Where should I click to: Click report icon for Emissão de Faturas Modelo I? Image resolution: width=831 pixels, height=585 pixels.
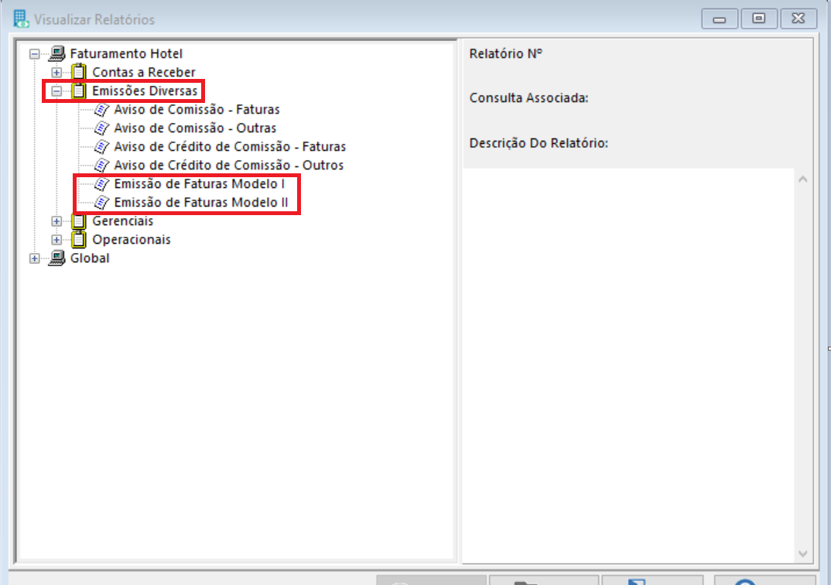click(x=101, y=184)
